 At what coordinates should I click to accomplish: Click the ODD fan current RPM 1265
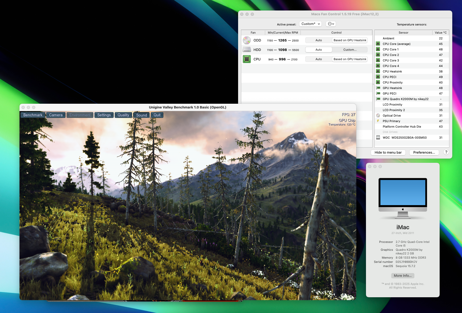pos(283,40)
